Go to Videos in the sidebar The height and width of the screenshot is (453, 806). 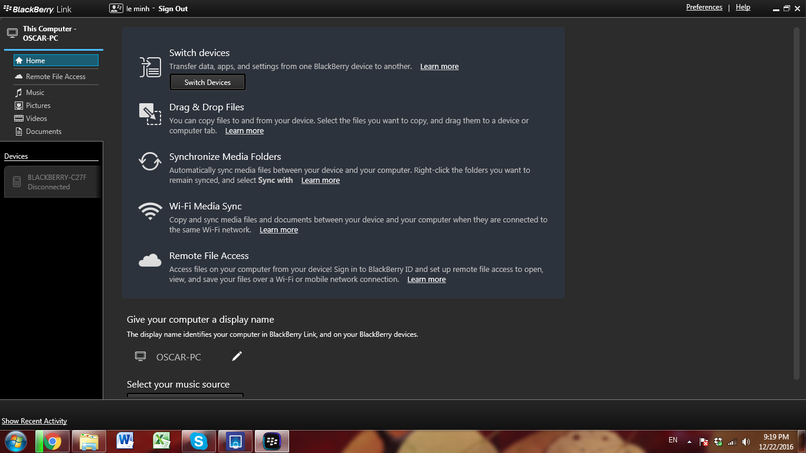(x=36, y=119)
